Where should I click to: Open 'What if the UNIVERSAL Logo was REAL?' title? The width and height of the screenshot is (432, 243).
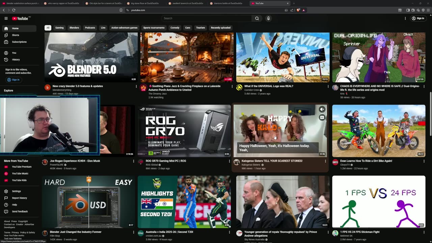pos(269,86)
